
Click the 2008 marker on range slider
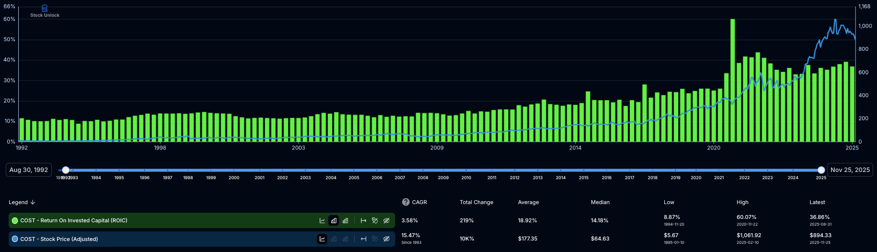[x=423, y=178]
